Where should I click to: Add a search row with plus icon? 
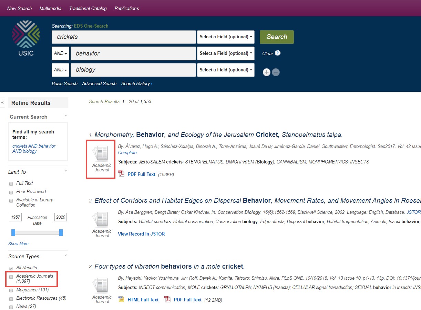point(266,72)
